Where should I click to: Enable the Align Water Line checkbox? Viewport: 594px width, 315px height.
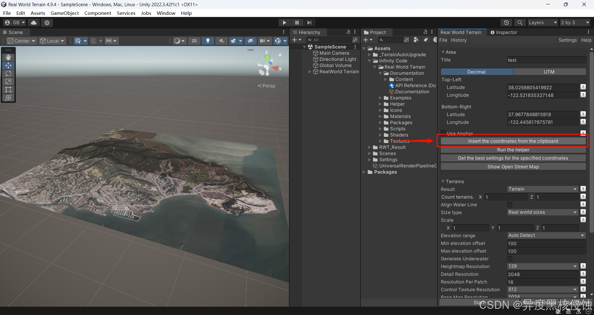[510, 205]
